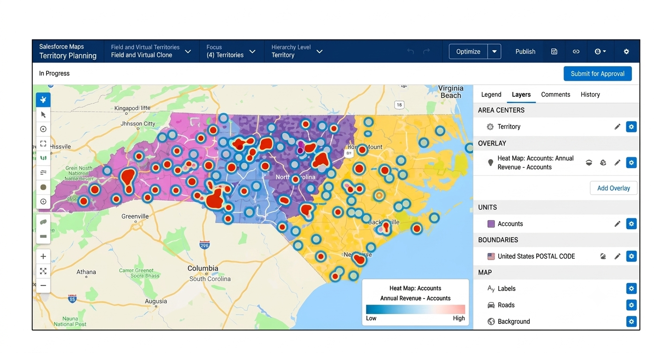The image size is (654, 353).
Task: Click the purple Accounts color swatch
Action: pyautogui.click(x=491, y=224)
